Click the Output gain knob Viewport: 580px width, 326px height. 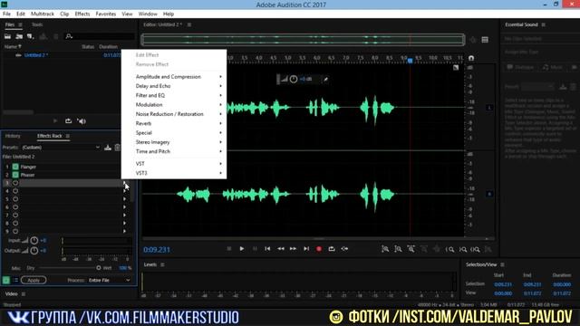tap(34, 251)
